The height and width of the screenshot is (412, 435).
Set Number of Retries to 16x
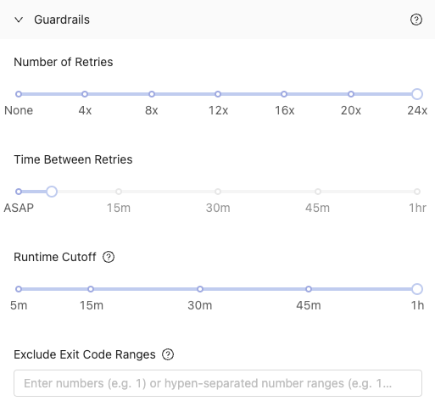(284, 94)
